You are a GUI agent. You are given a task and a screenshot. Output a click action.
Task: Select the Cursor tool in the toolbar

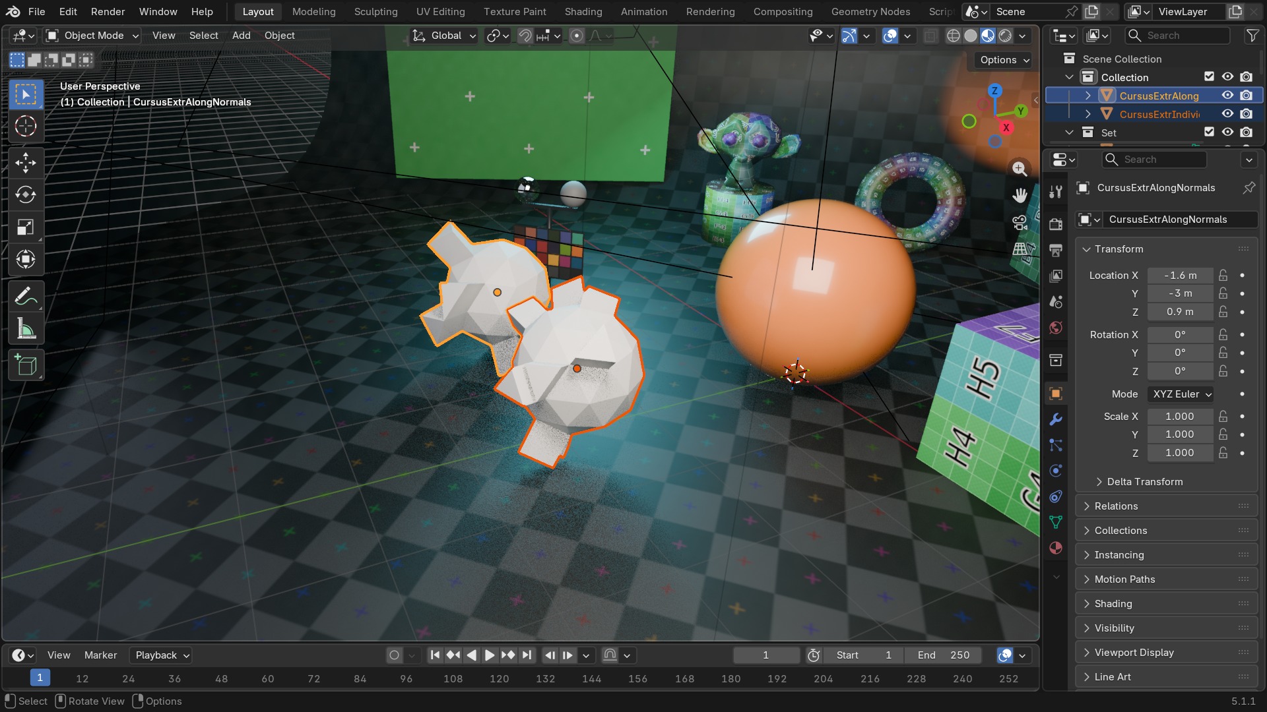[x=26, y=126]
